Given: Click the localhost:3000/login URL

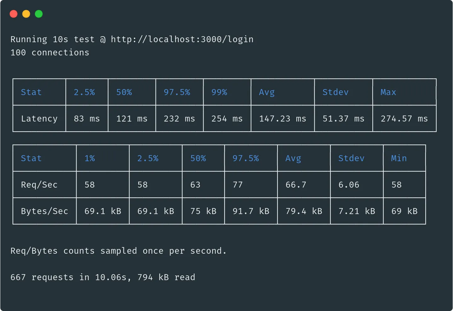Looking at the screenshot, I should point(182,39).
